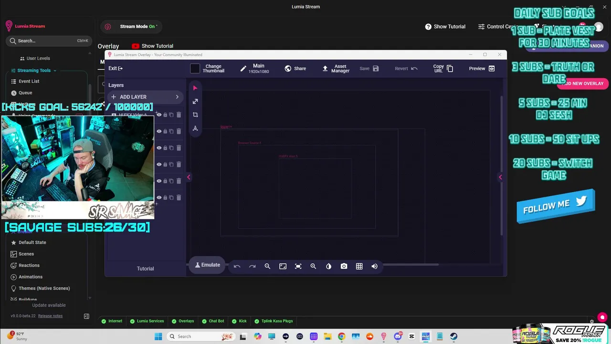The image size is (611, 344).
Task: Click the collapse sidebar icon near Release notes
Action: coord(86,316)
